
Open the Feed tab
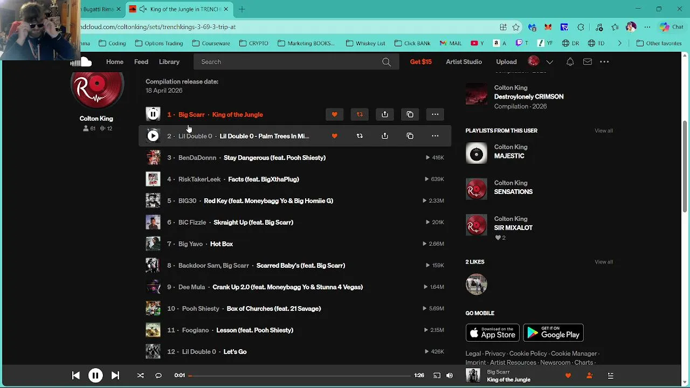coord(141,62)
